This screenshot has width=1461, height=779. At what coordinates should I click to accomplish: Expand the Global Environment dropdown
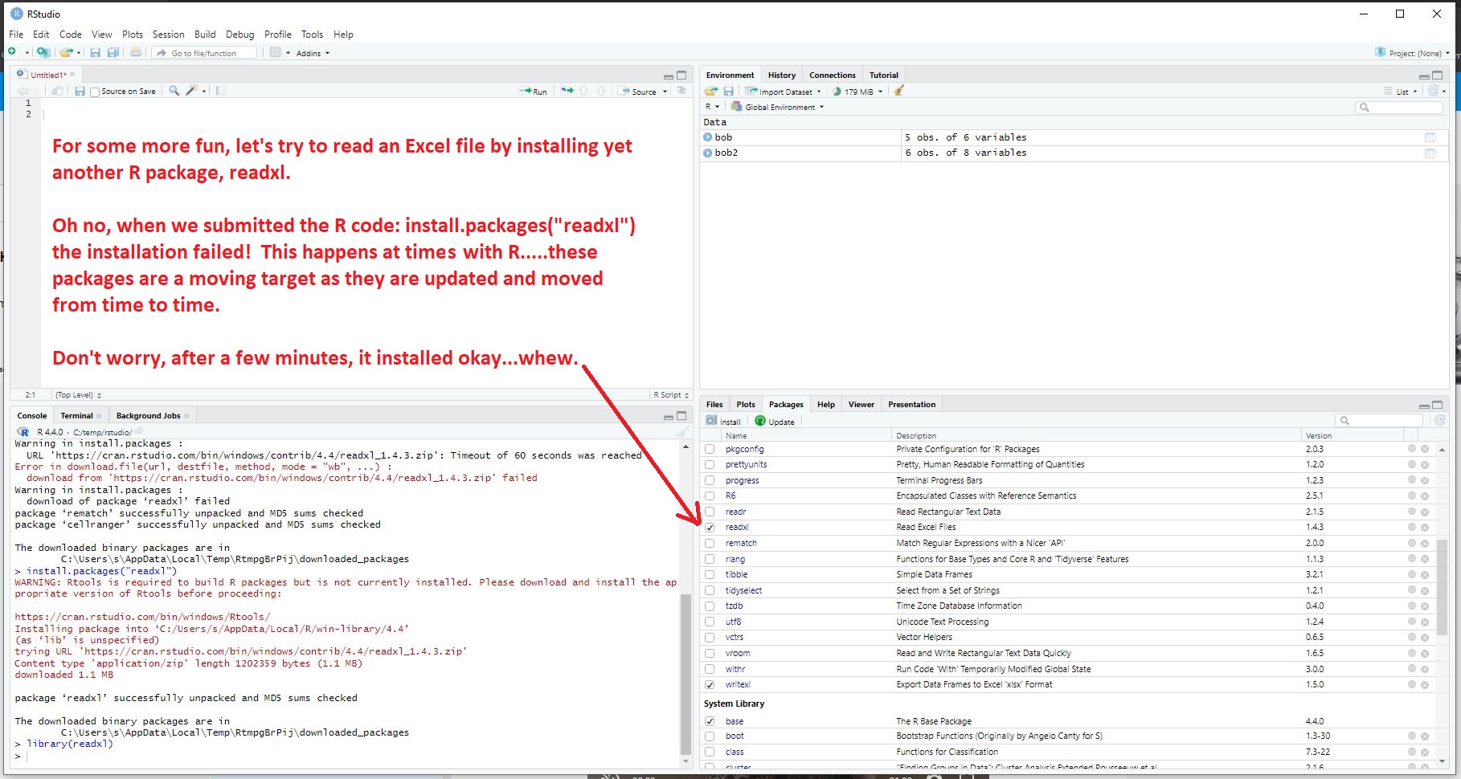click(x=778, y=107)
